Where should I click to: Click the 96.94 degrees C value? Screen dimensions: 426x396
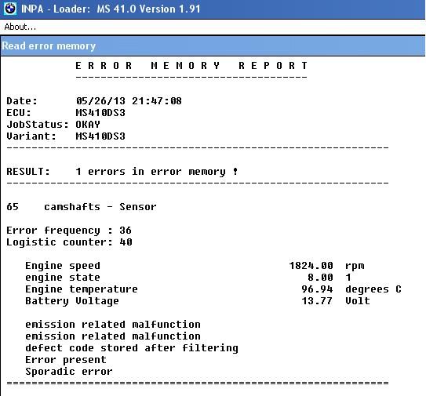tap(351, 289)
